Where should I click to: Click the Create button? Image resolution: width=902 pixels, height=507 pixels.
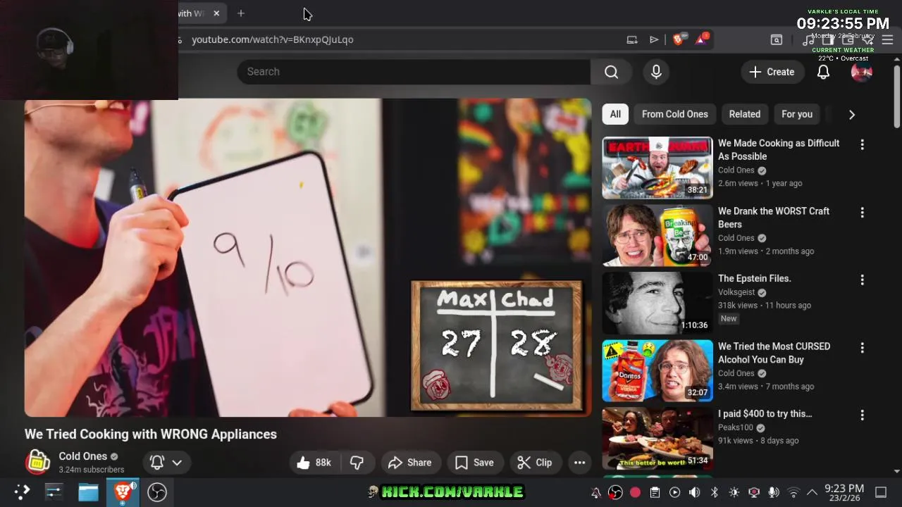pos(772,72)
